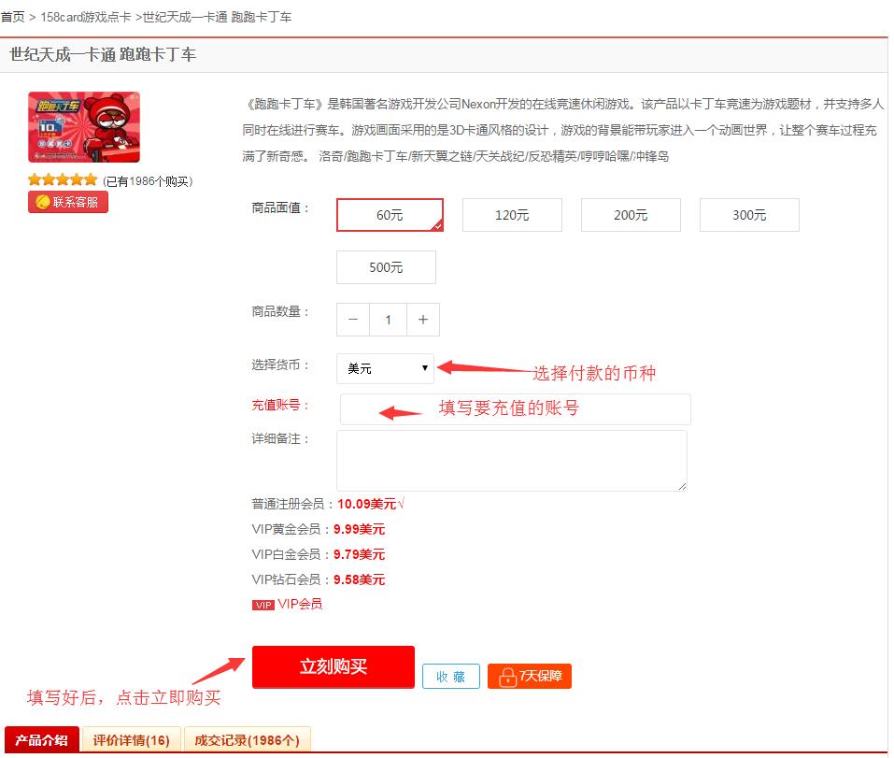Open the 成交记录(1986个) tab
The image size is (894, 758).
(x=247, y=740)
